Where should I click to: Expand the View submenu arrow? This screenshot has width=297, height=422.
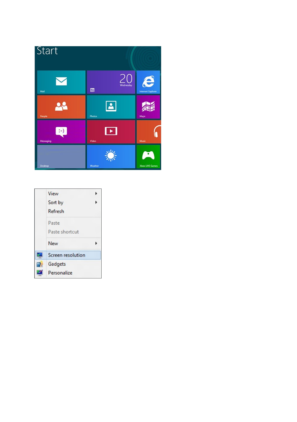96,194
